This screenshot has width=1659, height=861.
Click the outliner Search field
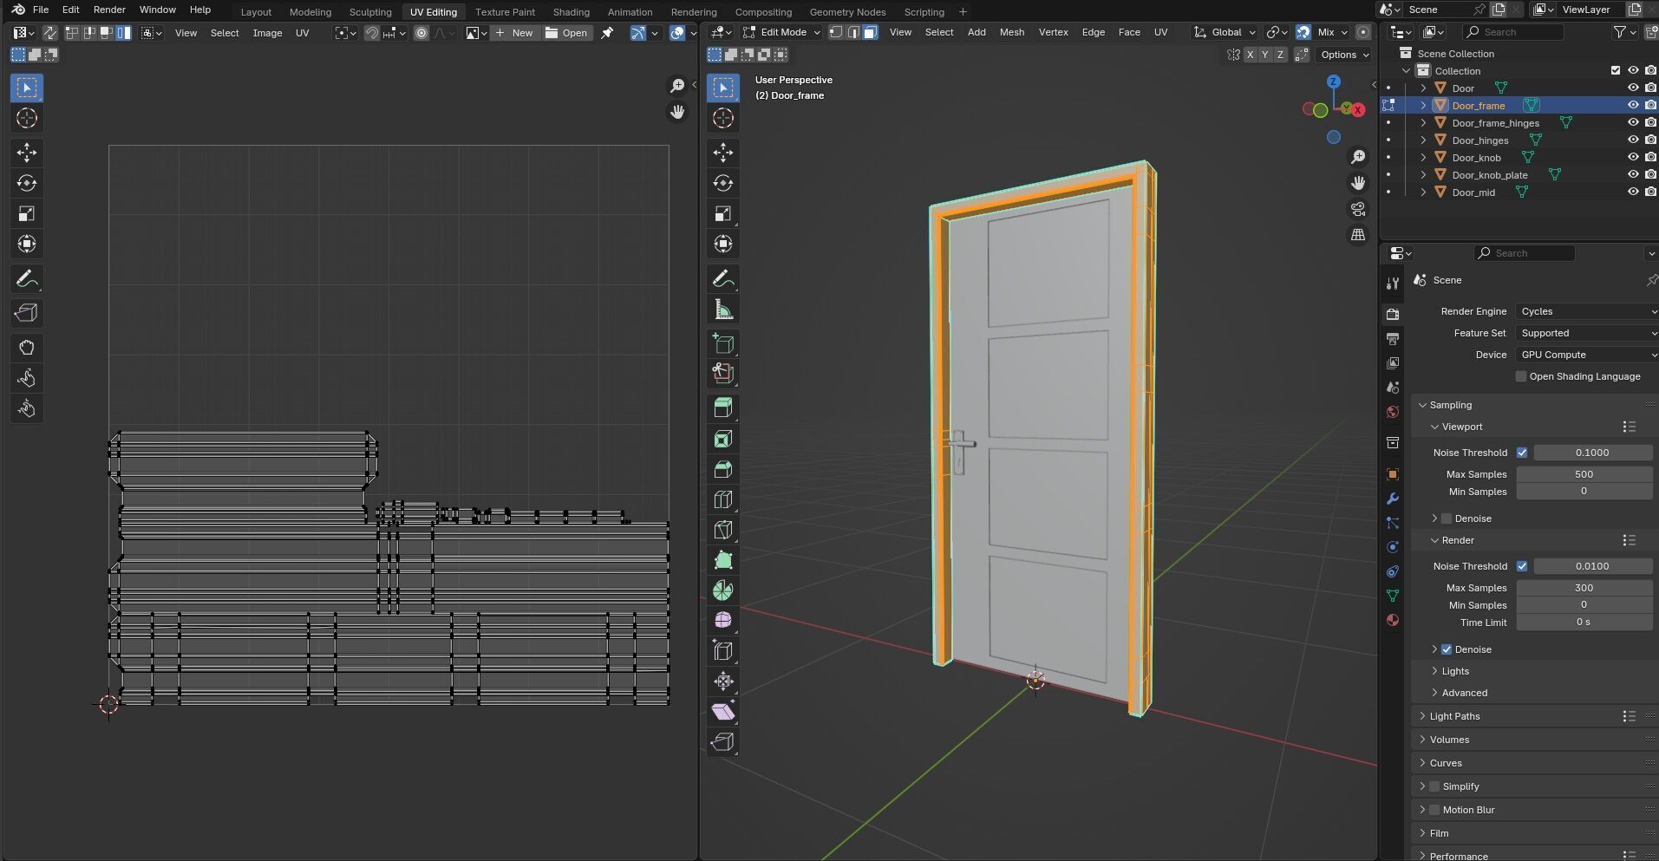click(x=1512, y=32)
